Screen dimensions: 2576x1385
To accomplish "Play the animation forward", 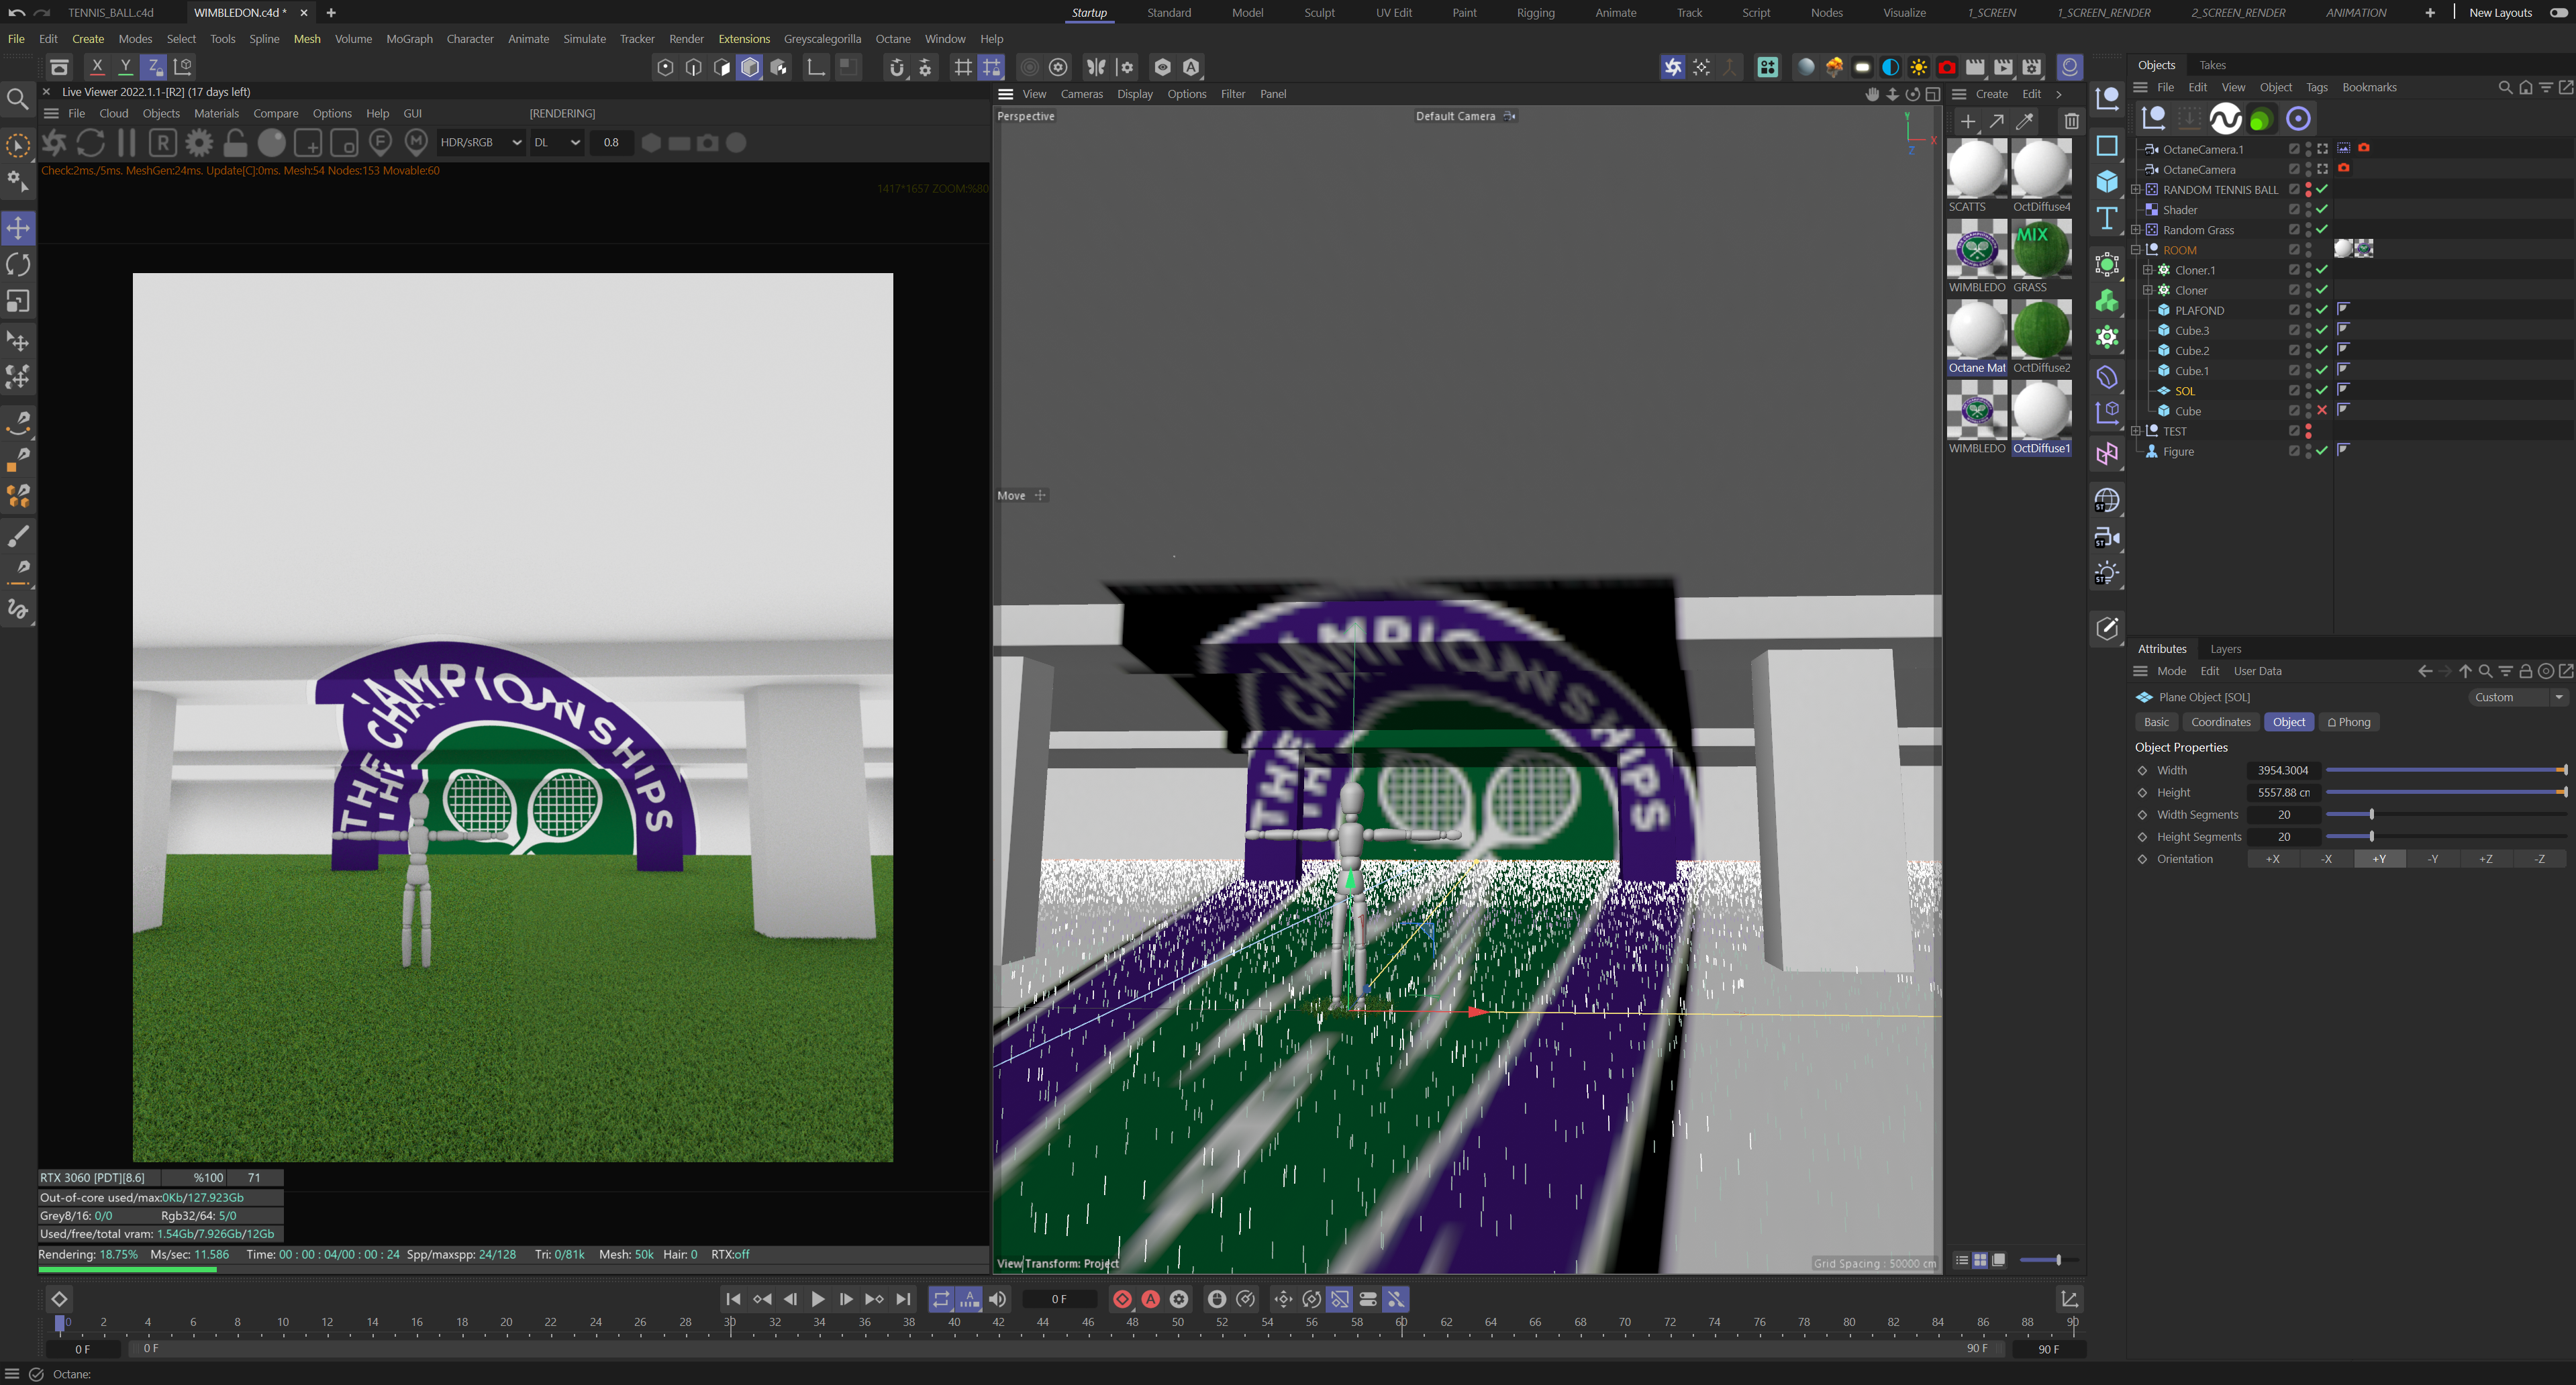I will click(x=817, y=1299).
